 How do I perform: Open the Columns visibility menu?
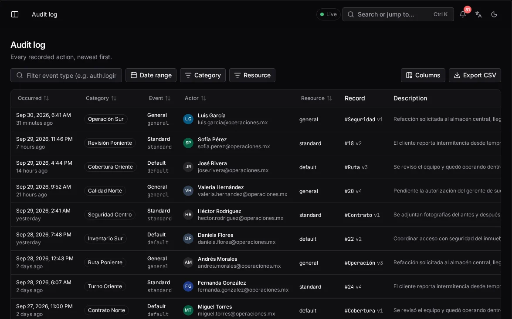point(423,75)
